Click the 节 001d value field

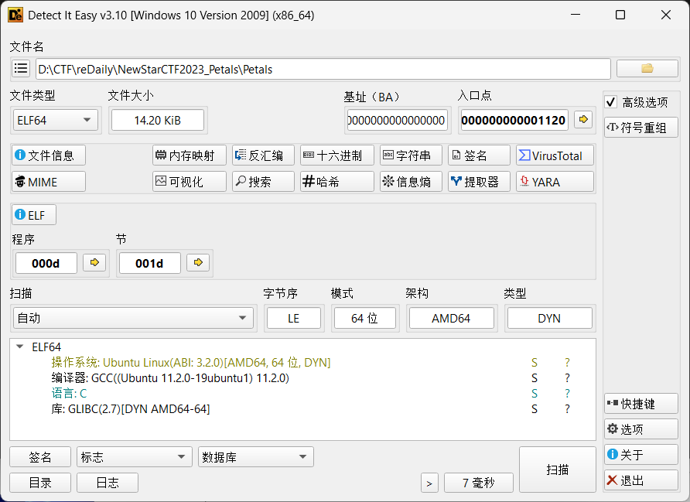(x=149, y=263)
